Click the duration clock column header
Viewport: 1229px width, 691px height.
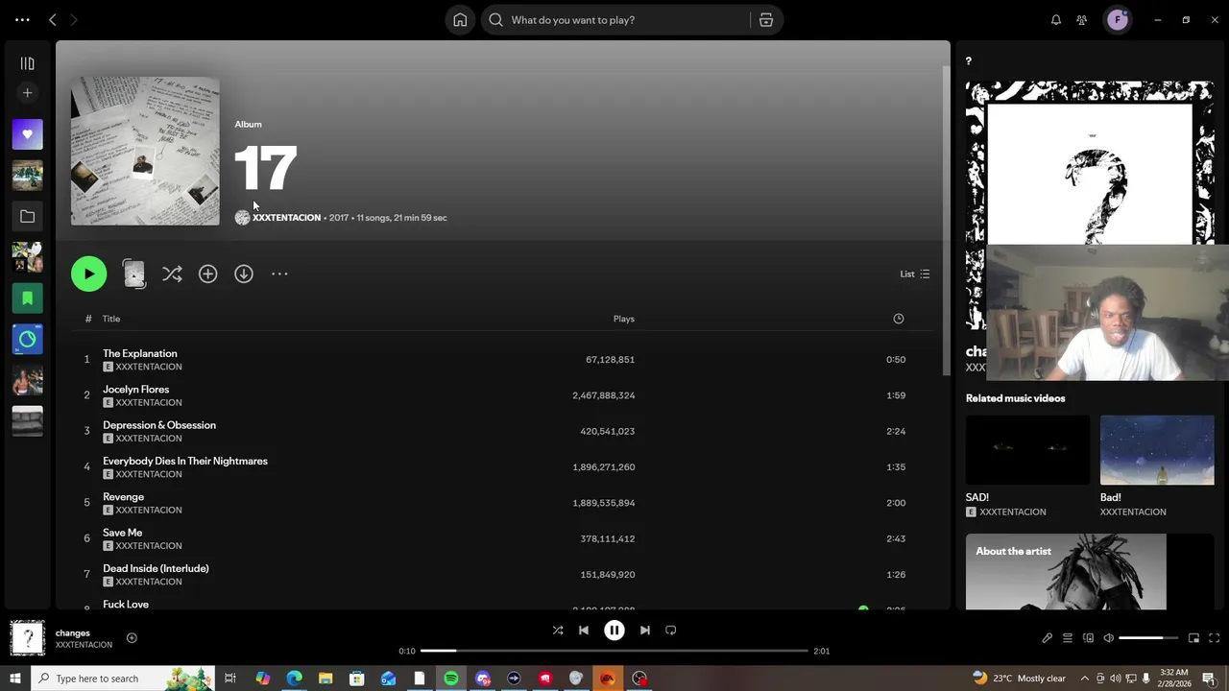point(899,319)
